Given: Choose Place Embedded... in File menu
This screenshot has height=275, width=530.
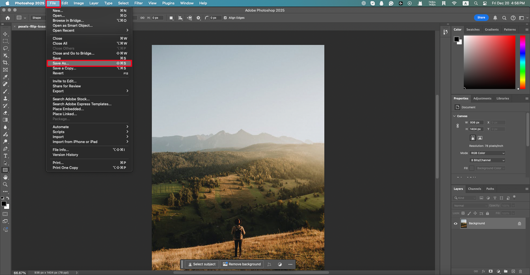Looking at the screenshot, I should (x=89, y=109).
